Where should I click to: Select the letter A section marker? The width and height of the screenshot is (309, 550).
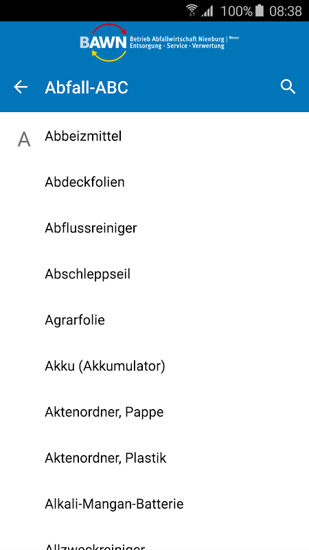click(24, 140)
